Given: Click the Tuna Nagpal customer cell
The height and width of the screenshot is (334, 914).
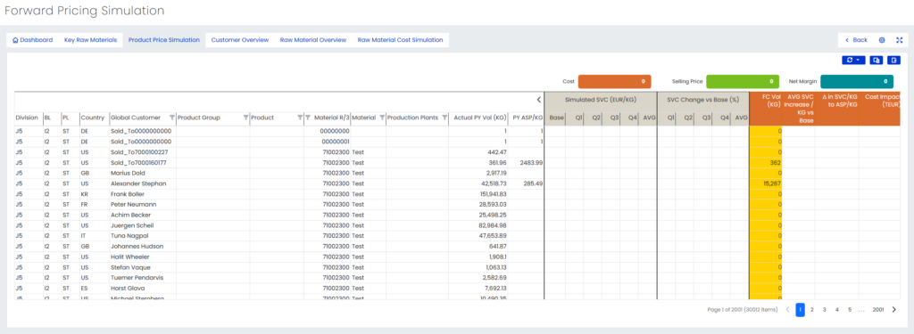Looking at the screenshot, I should pyautogui.click(x=142, y=236).
